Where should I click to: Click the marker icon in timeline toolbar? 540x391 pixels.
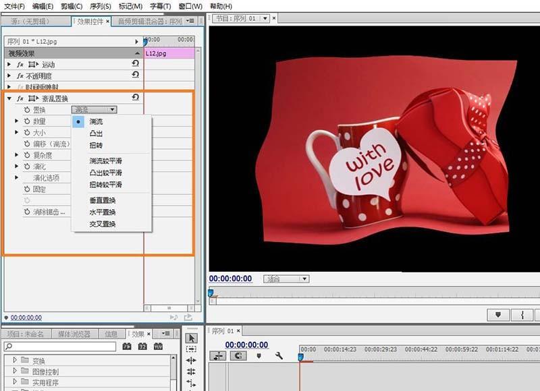tap(259, 356)
